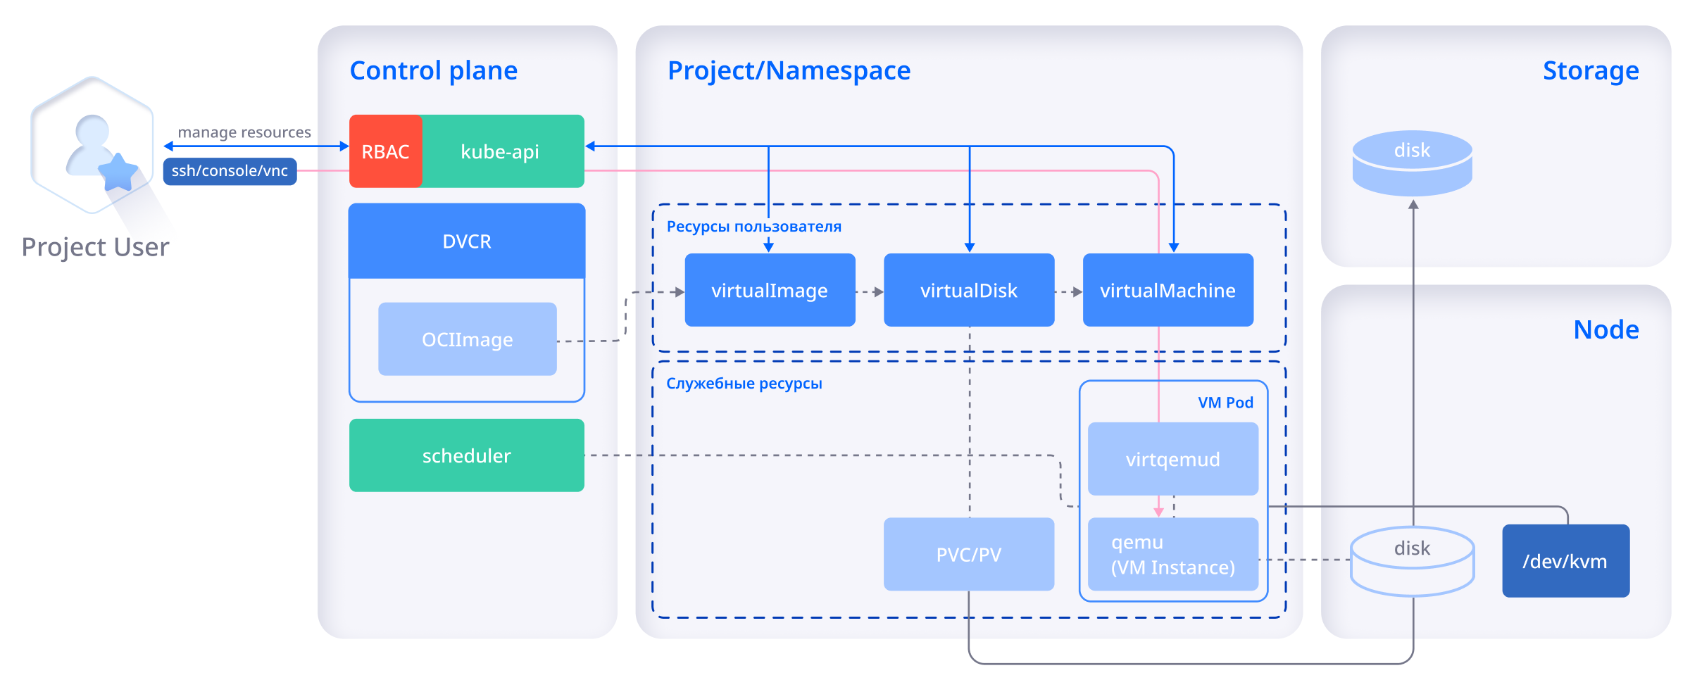This screenshot has height=699, width=1690.
Task: Click the virtualMachine resource box
Action: pyautogui.click(x=1168, y=290)
